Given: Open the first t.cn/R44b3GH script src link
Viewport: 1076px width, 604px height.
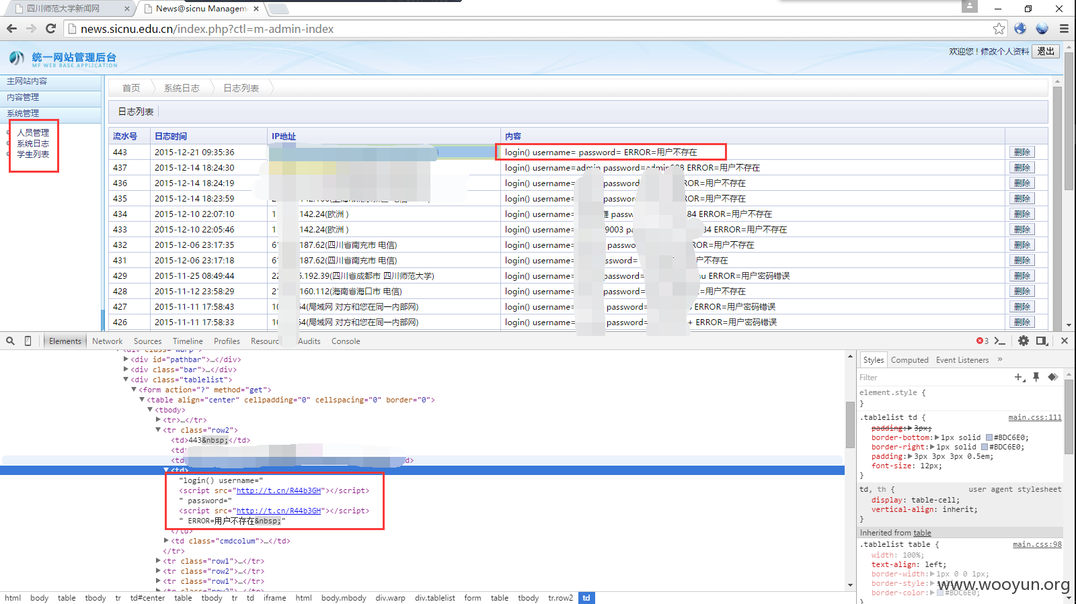Looking at the screenshot, I should coord(278,491).
